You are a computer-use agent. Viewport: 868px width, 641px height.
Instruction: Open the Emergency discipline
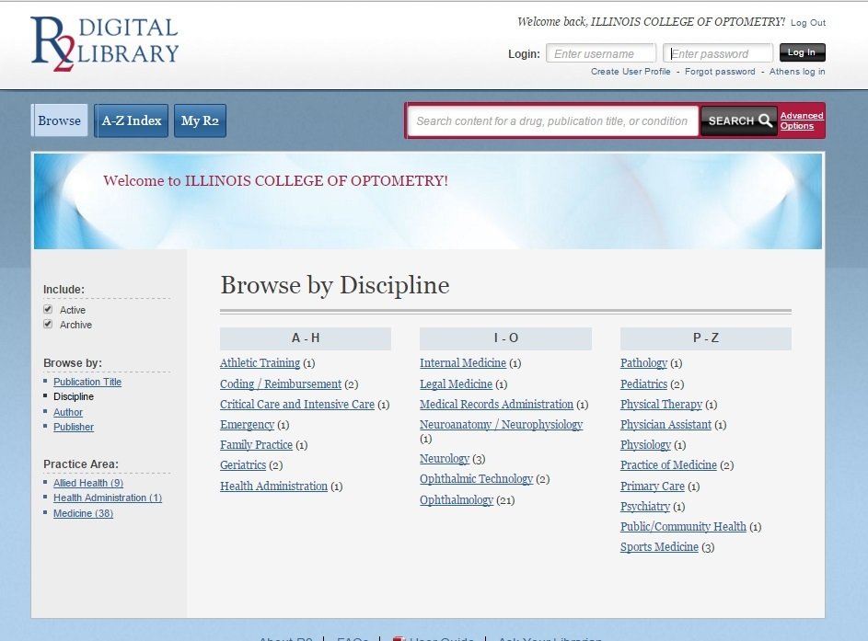[x=247, y=425]
